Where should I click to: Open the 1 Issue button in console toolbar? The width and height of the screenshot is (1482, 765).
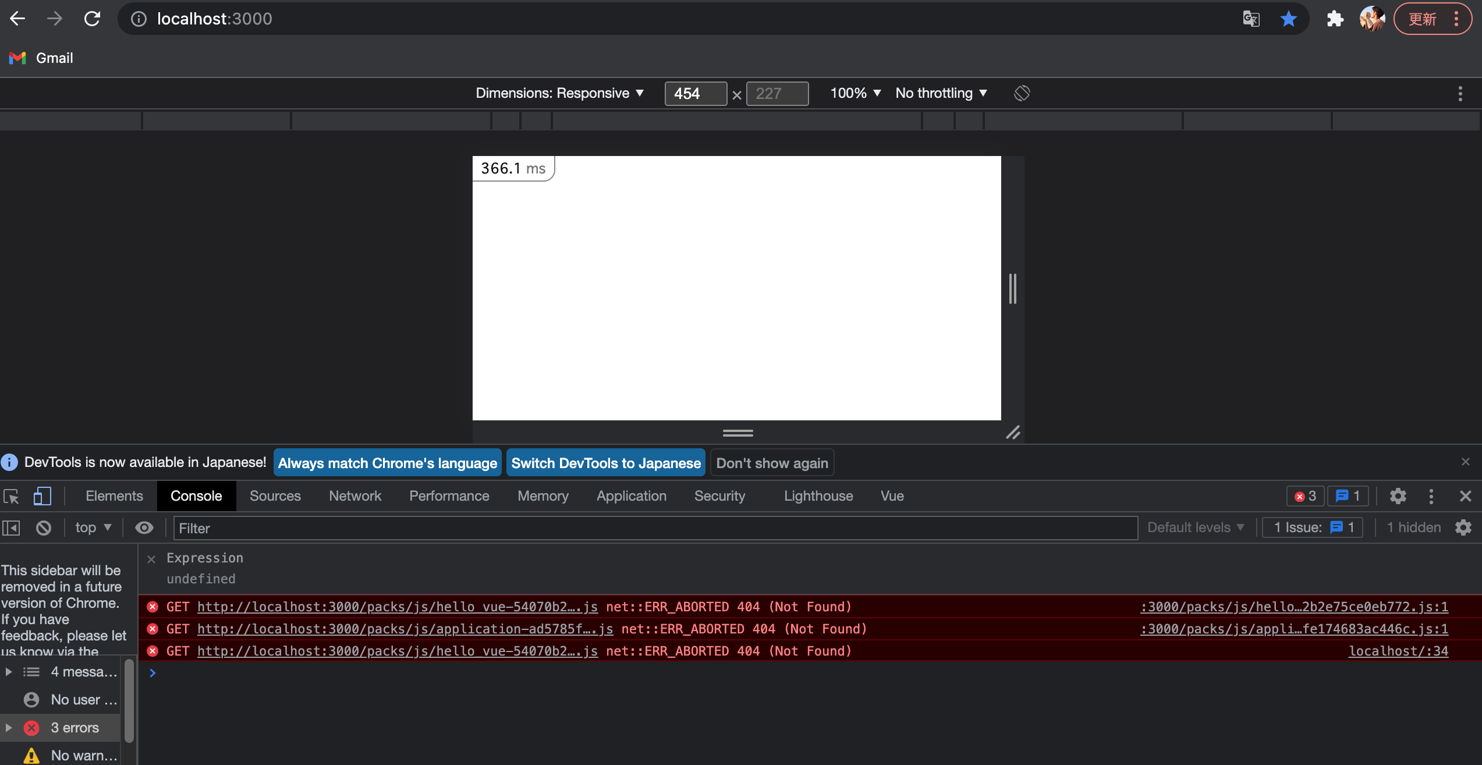tap(1313, 527)
